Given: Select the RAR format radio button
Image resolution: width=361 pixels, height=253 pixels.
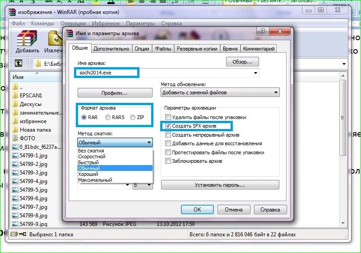Looking at the screenshot, I should click(x=84, y=117).
